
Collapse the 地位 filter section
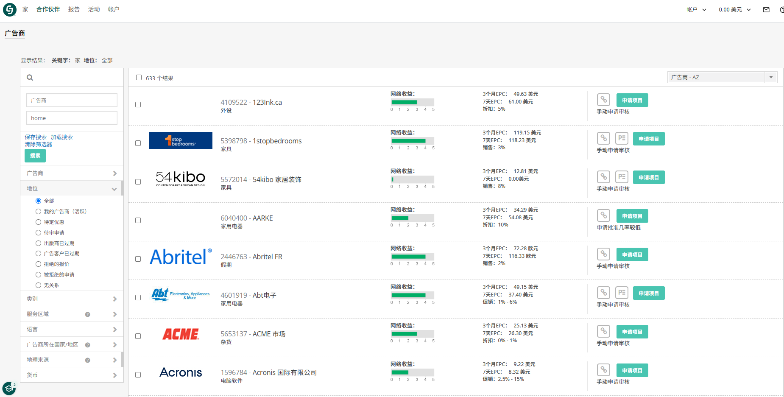(x=72, y=188)
